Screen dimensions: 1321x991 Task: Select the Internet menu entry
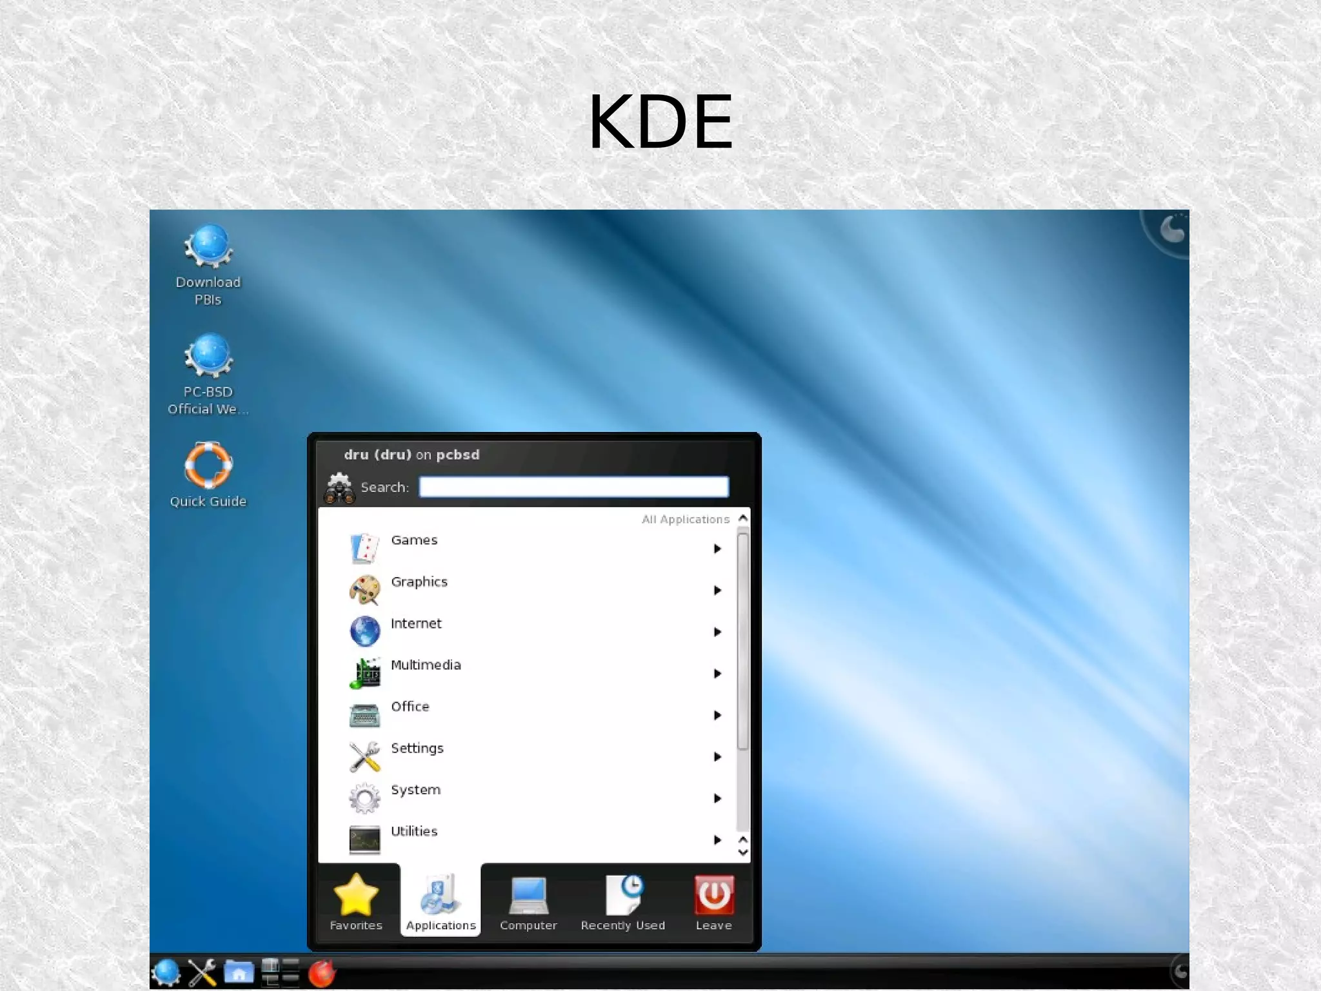pyautogui.click(x=527, y=631)
